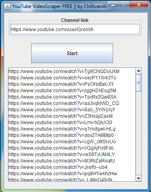Click the Start button
The image size is (151, 192).
click(72, 53)
